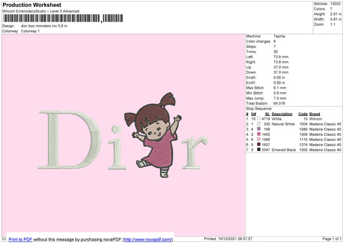Click thread code 1309
Screen dimensions: 344x243
click(x=303, y=135)
